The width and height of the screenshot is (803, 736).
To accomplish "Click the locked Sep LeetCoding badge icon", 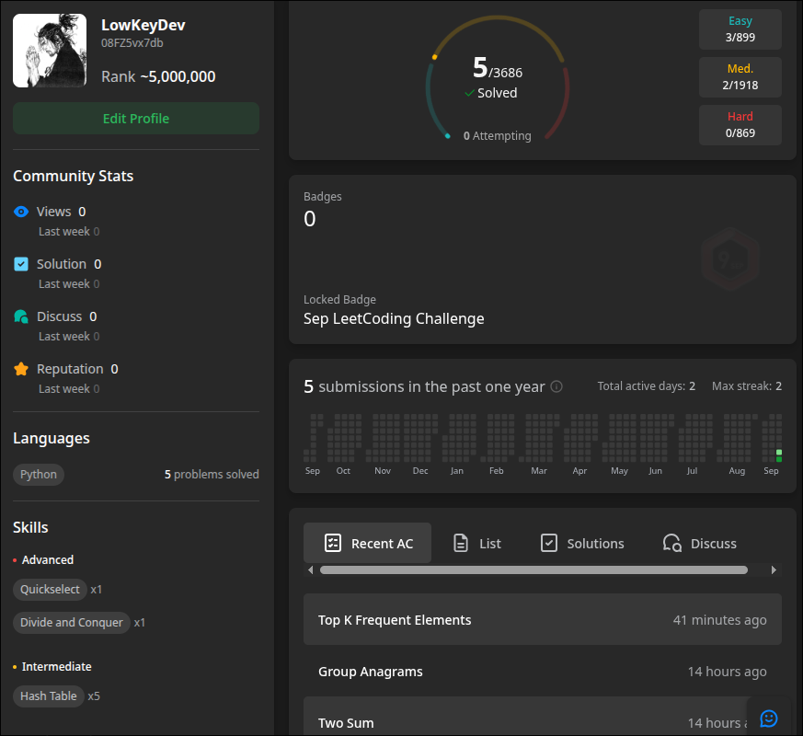I will point(729,259).
